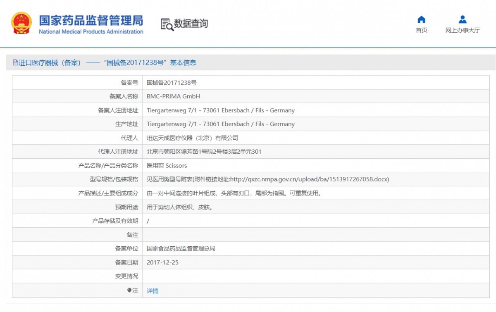Click the 备案人注册地址 label cell
Viewport: 496px width, 312px height.
click(x=77, y=110)
